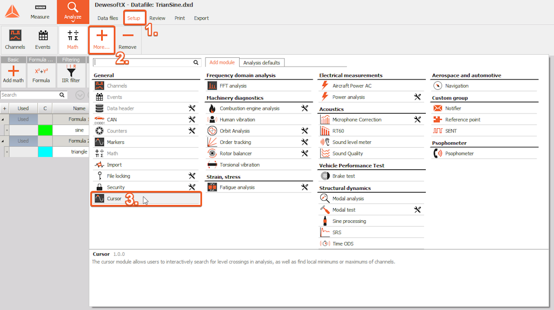
Task: Add the Notifier module
Action: 484,109
